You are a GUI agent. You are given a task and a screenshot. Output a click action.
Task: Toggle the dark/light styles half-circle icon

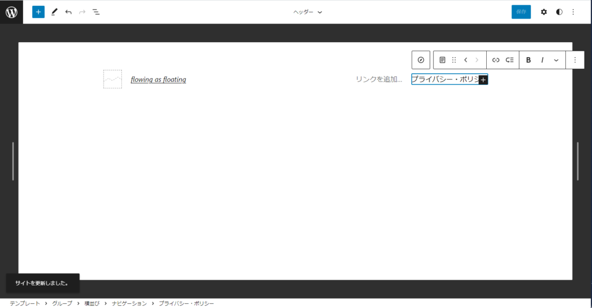pos(559,12)
